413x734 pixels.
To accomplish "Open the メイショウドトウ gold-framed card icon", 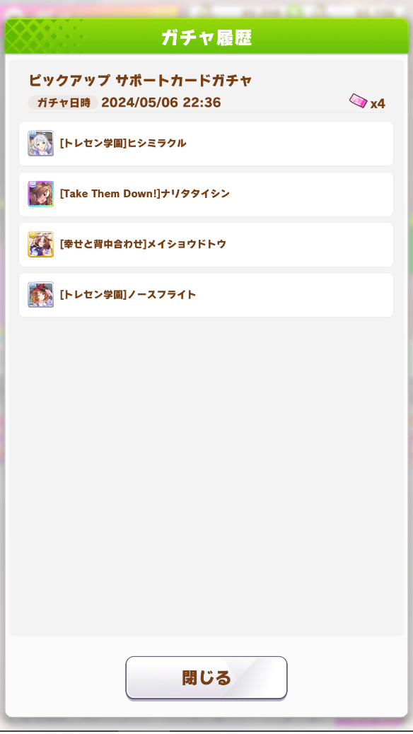I will pyautogui.click(x=41, y=245).
